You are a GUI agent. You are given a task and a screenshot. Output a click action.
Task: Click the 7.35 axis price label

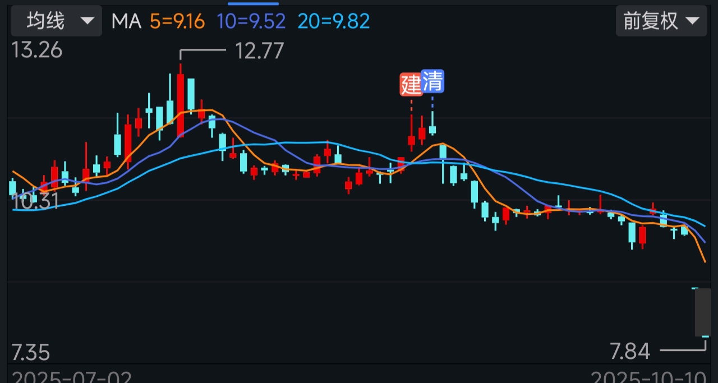pos(31,353)
